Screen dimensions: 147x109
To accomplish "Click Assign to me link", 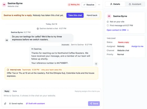I will click(x=137, y=46).
